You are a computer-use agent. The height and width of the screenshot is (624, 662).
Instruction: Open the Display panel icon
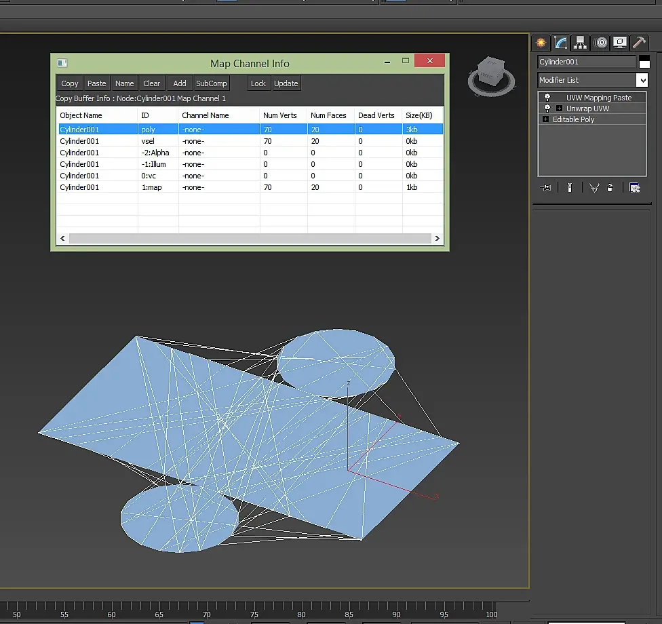pos(620,43)
